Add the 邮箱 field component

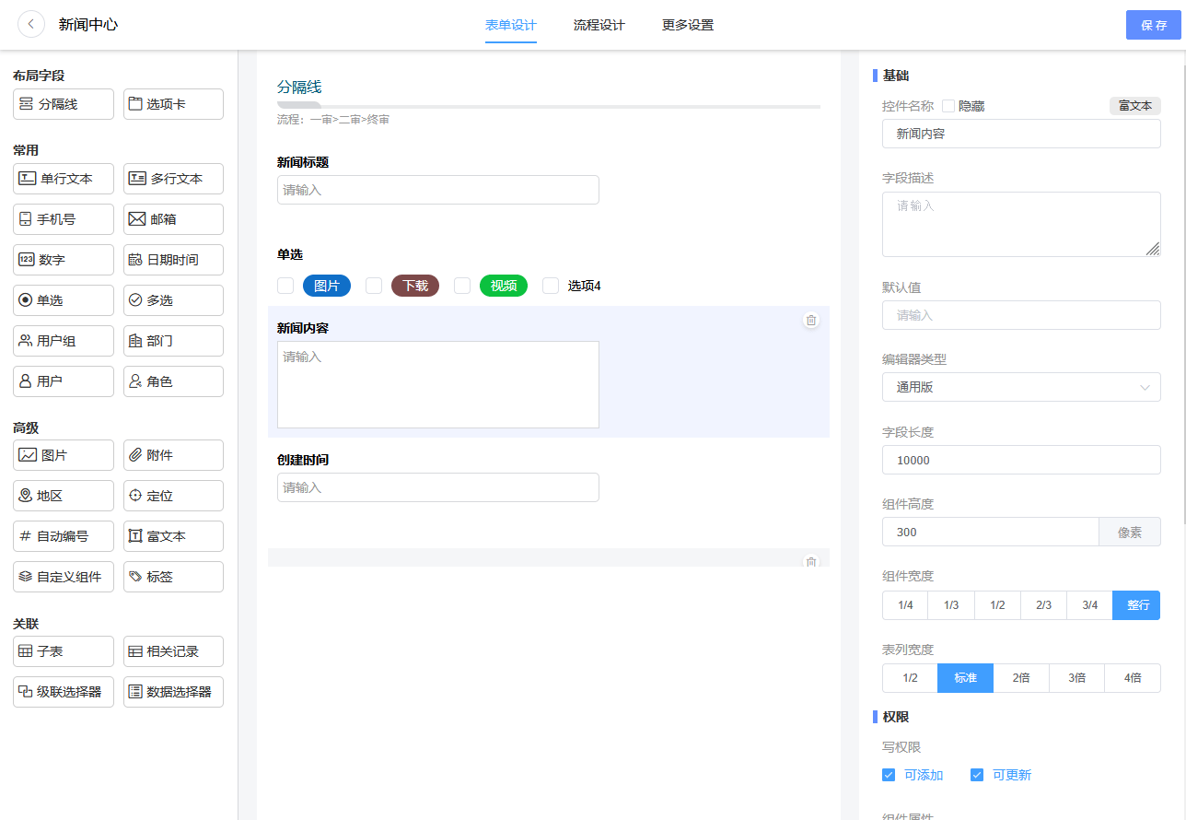click(x=173, y=219)
